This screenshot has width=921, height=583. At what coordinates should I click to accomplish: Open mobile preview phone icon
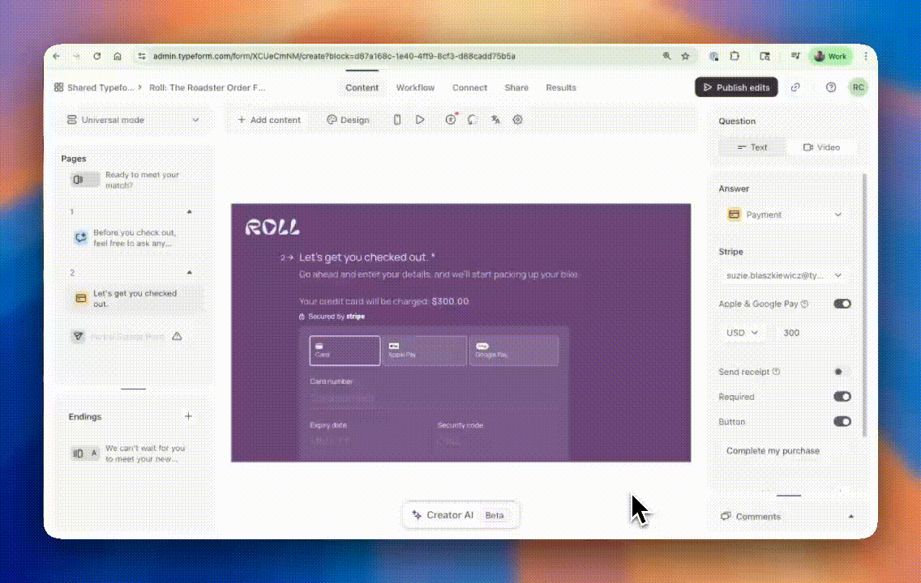[x=397, y=120]
